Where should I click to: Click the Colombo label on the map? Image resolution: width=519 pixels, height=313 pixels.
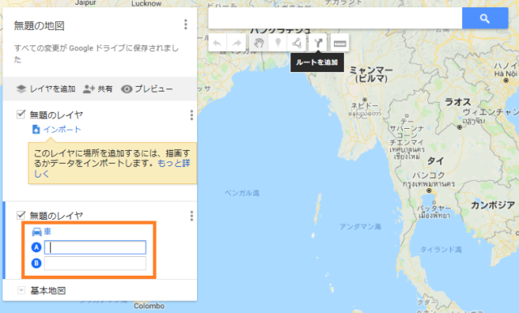(149, 306)
